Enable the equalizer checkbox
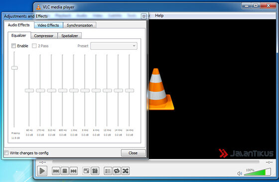This screenshot has width=279, height=182. (13, 46)
